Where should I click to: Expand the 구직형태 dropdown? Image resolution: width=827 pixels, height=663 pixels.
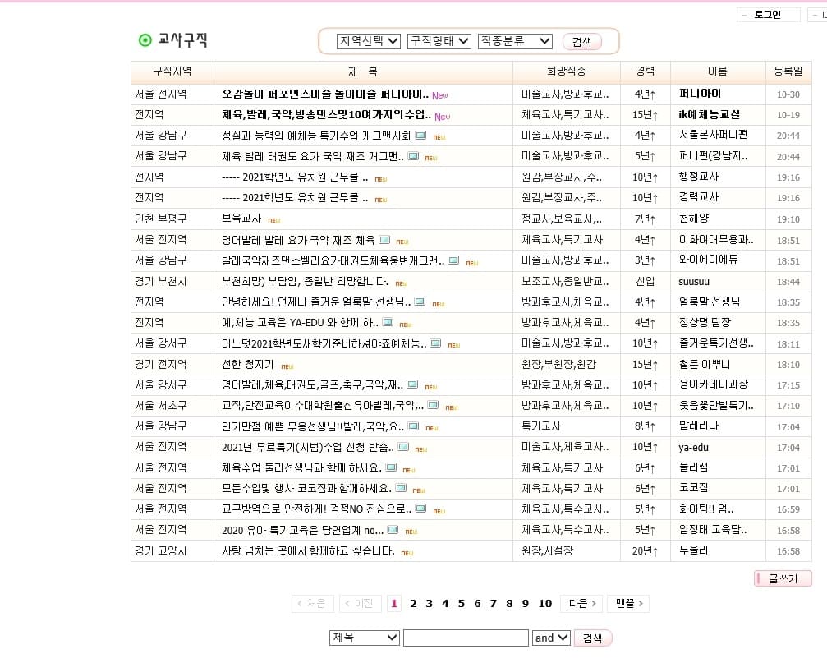coord(439,41)
